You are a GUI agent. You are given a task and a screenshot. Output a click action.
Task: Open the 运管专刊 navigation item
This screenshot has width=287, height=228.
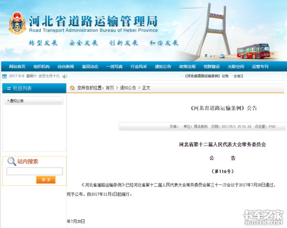pos(260,66)
